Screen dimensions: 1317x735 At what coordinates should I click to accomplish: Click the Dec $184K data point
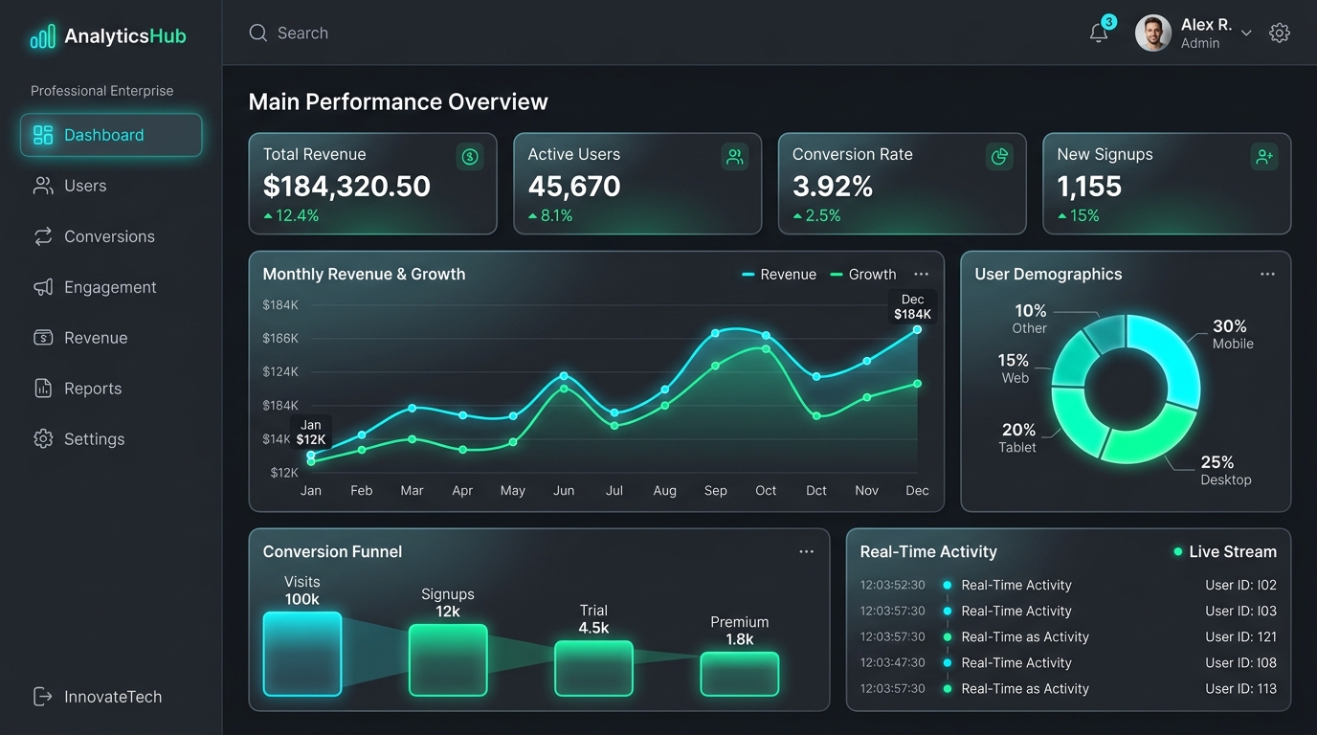pyautogui.click(x=917, y=329)
